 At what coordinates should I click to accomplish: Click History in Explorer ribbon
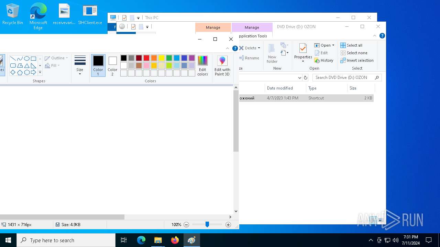tap(324, 60)
